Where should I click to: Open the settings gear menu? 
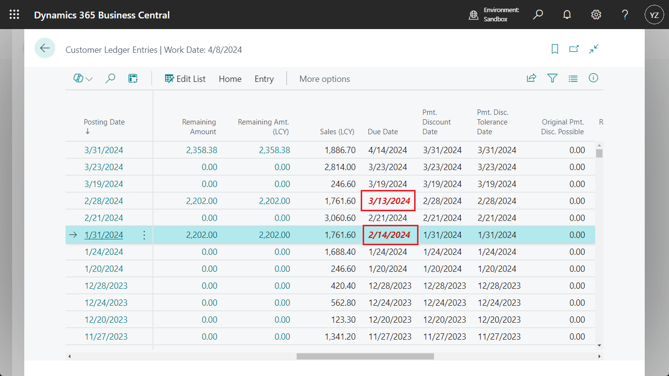596,15
